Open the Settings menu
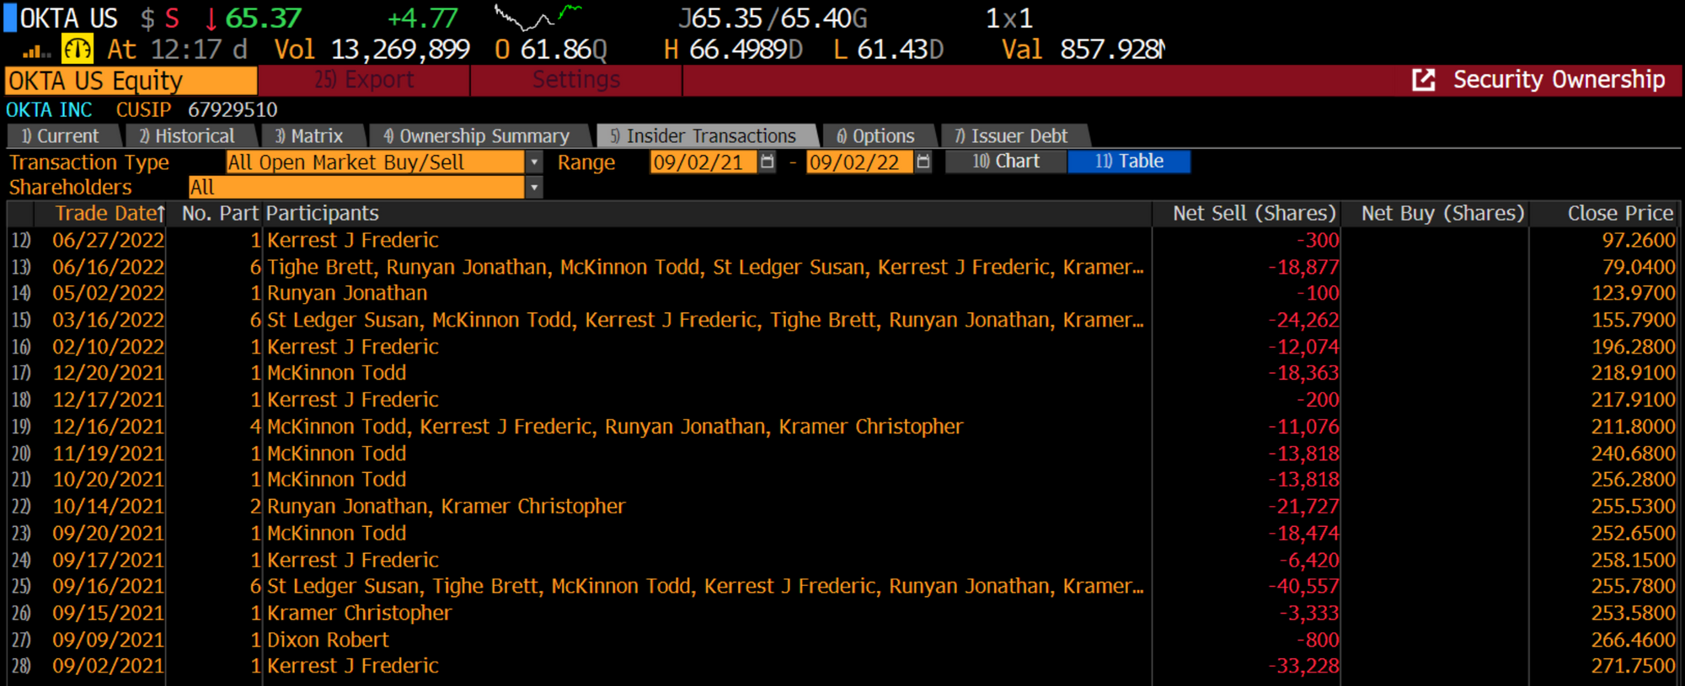Viewport: 1685px width, 686px height. [576, 80]
